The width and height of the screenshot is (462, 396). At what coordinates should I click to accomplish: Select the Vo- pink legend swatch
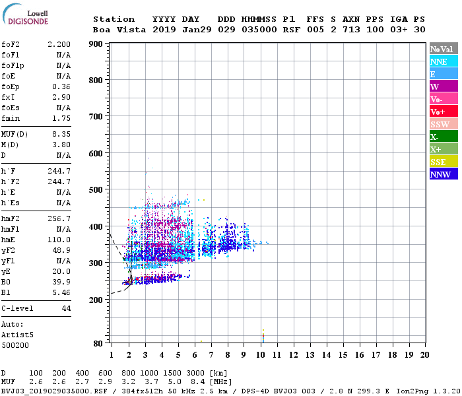pyautogui.click(x=444, y=99)
